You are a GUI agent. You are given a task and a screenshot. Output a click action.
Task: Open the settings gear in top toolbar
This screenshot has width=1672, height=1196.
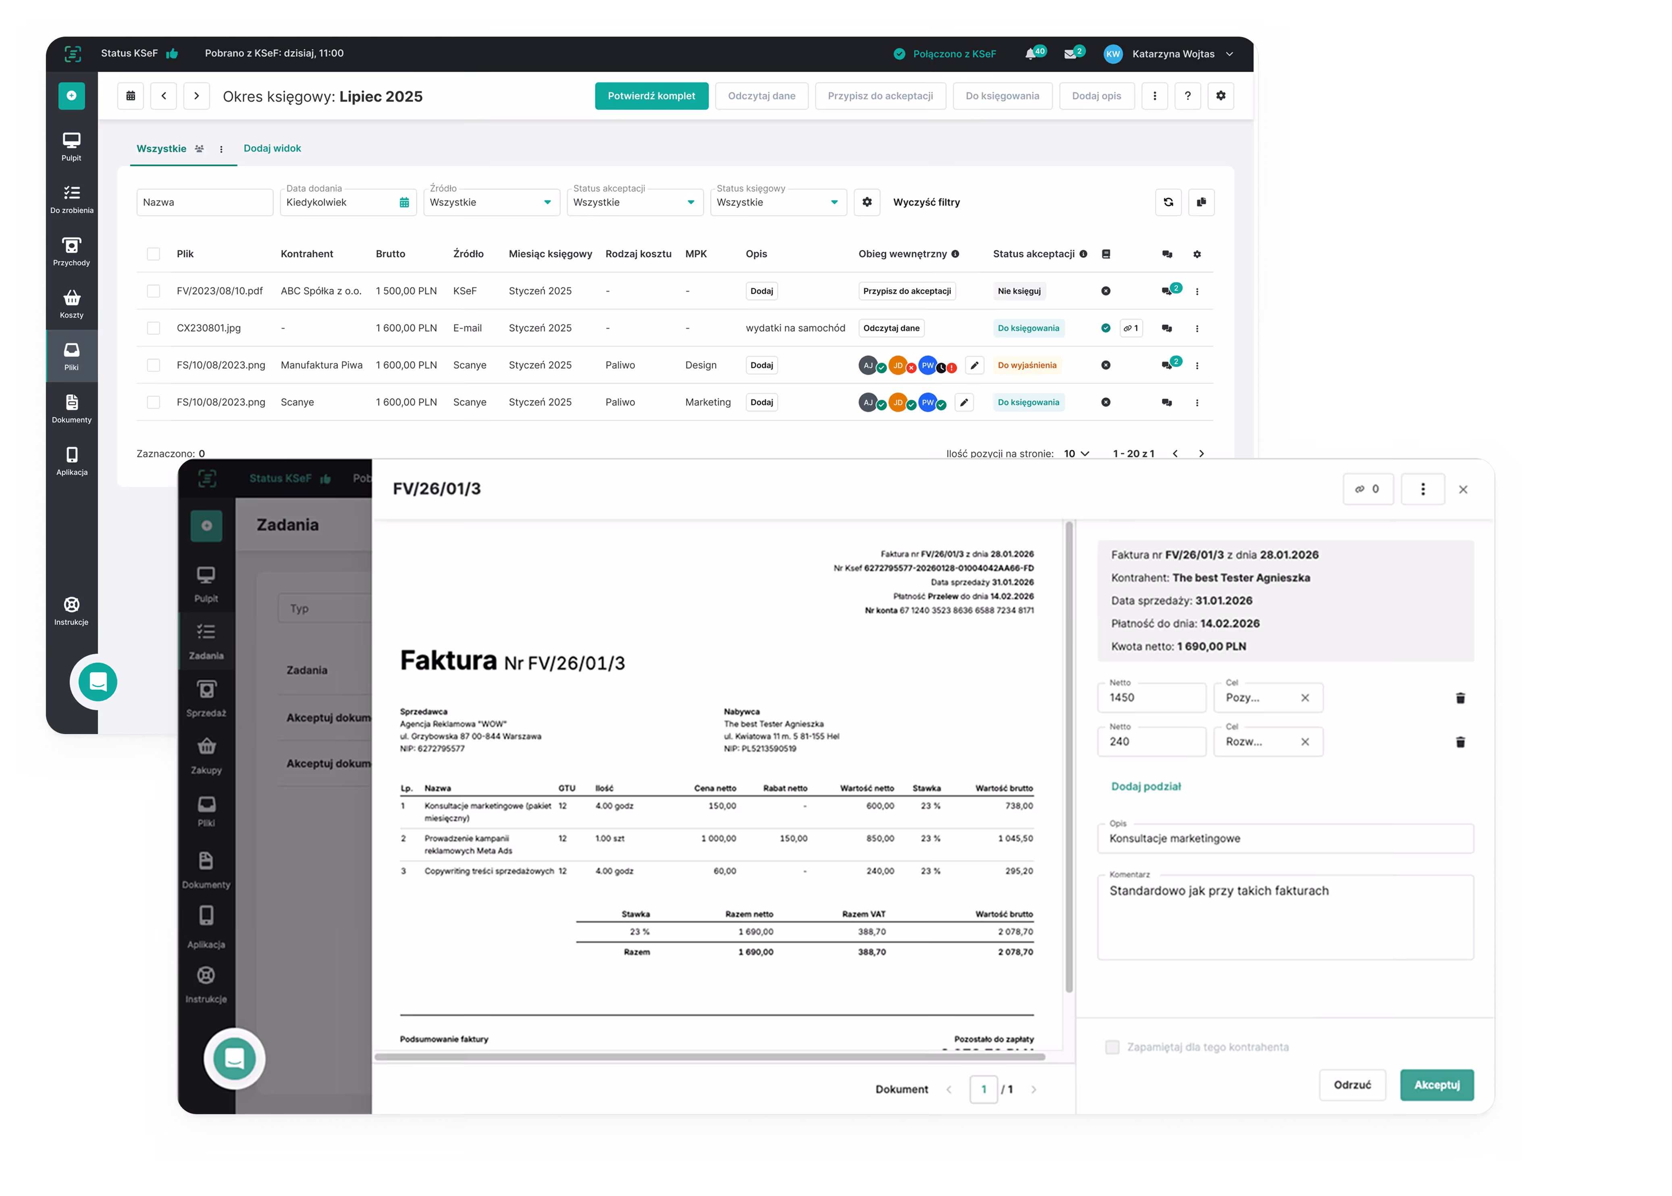click(x=1220, y=96)
